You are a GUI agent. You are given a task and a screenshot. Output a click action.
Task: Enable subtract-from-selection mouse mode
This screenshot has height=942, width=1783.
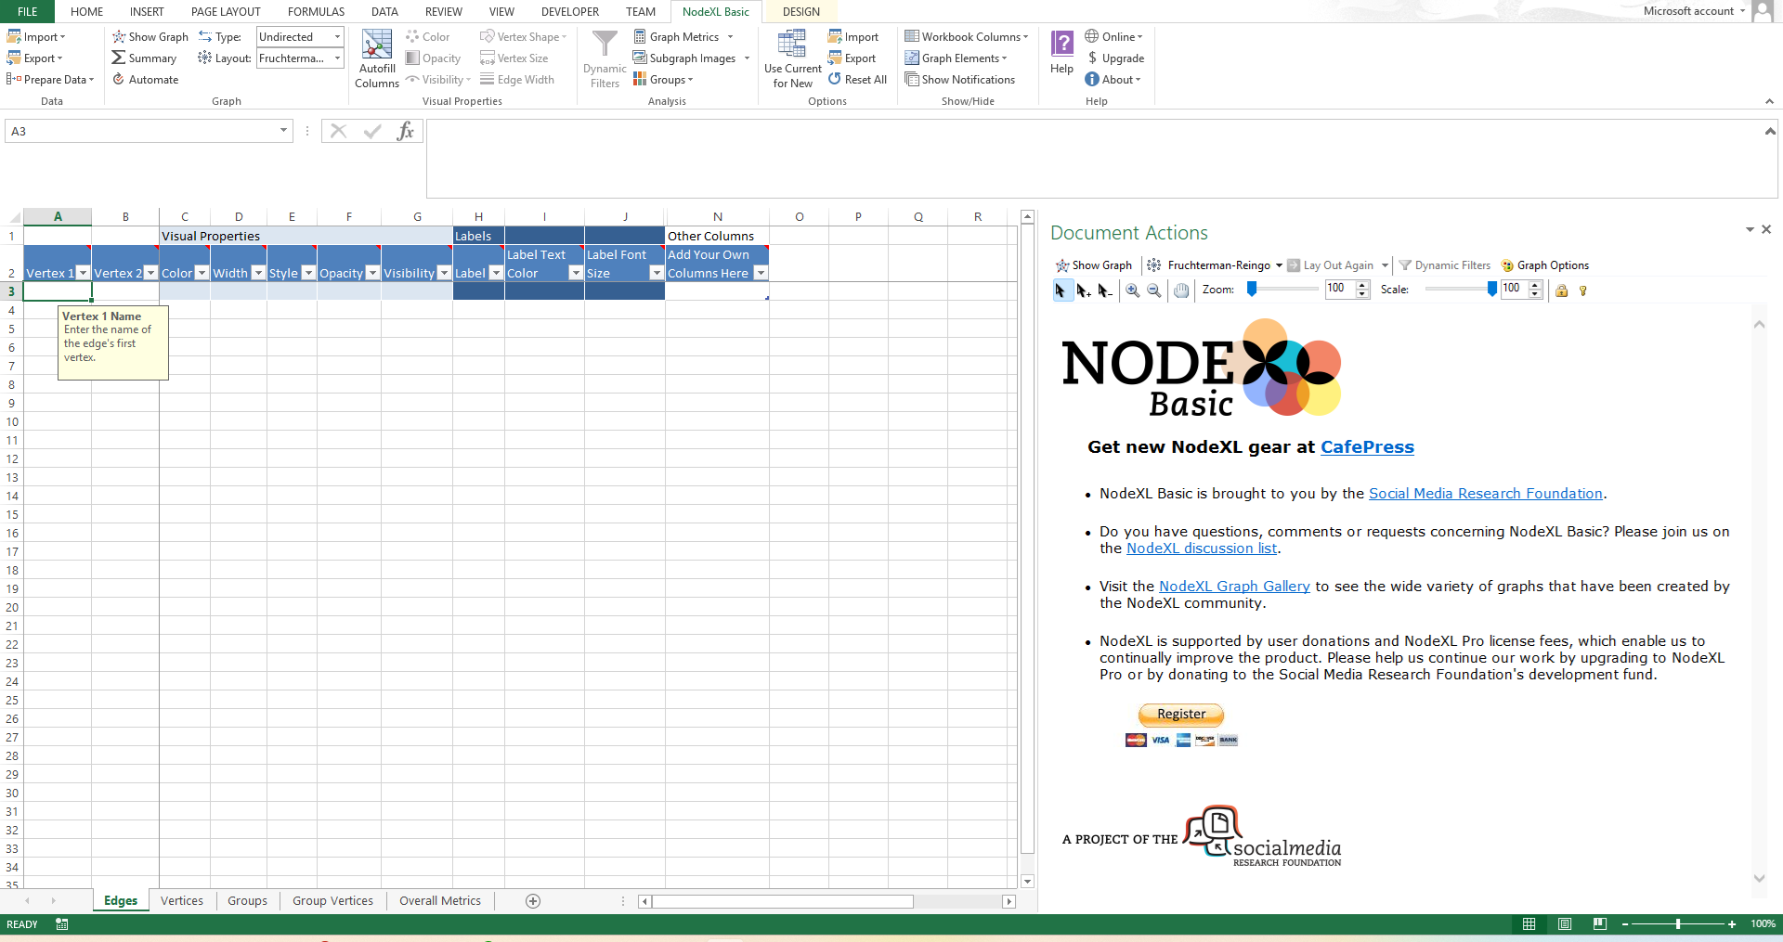click(1104, 290)
